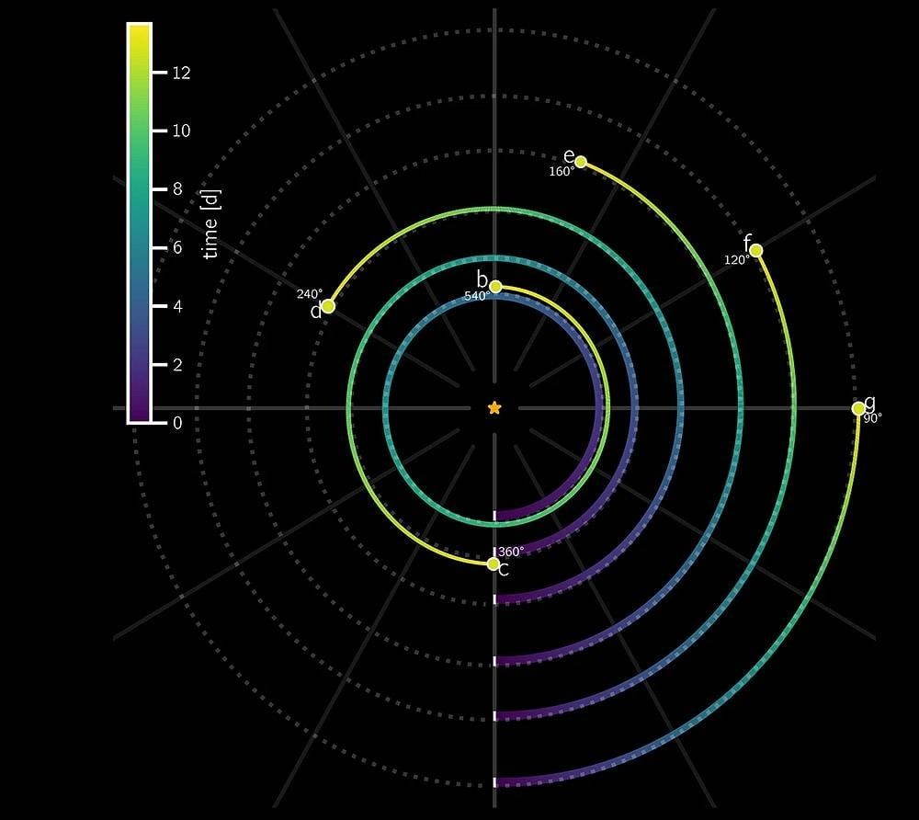Select the planet g marker
This screenshot has width=919, height=820.
point(859,408)
